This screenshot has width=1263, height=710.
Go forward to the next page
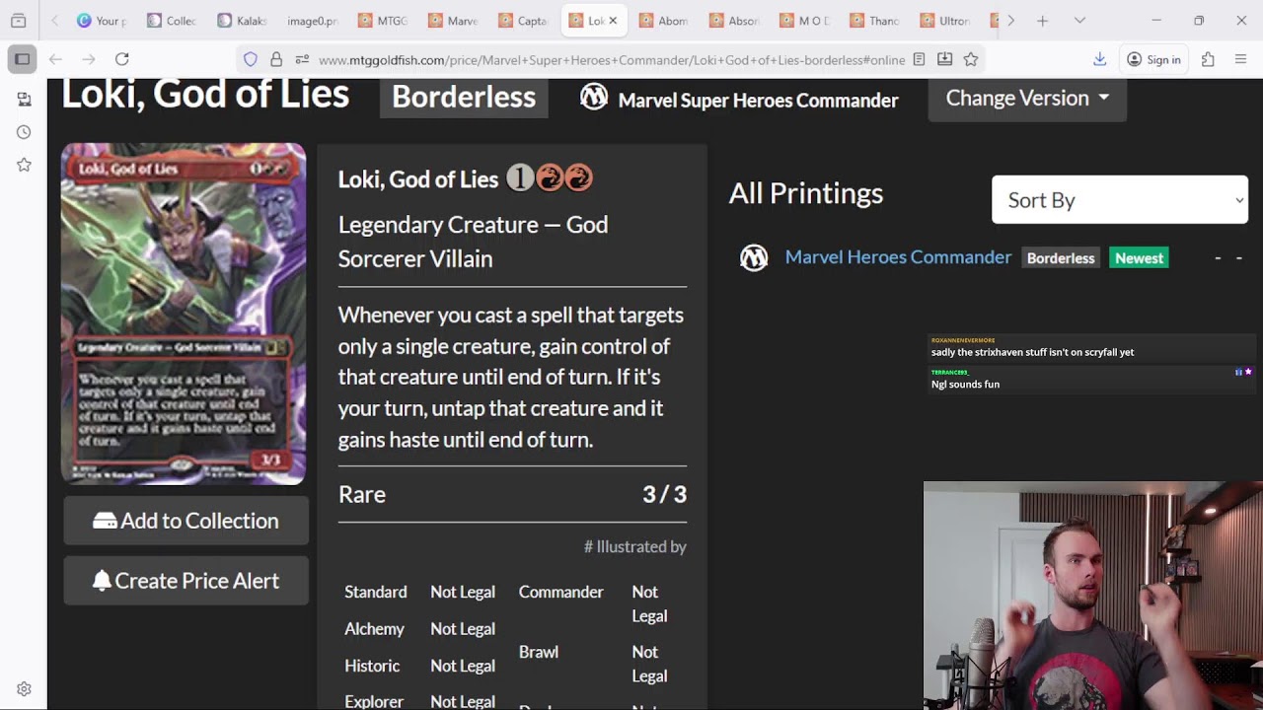pos(88,59)
